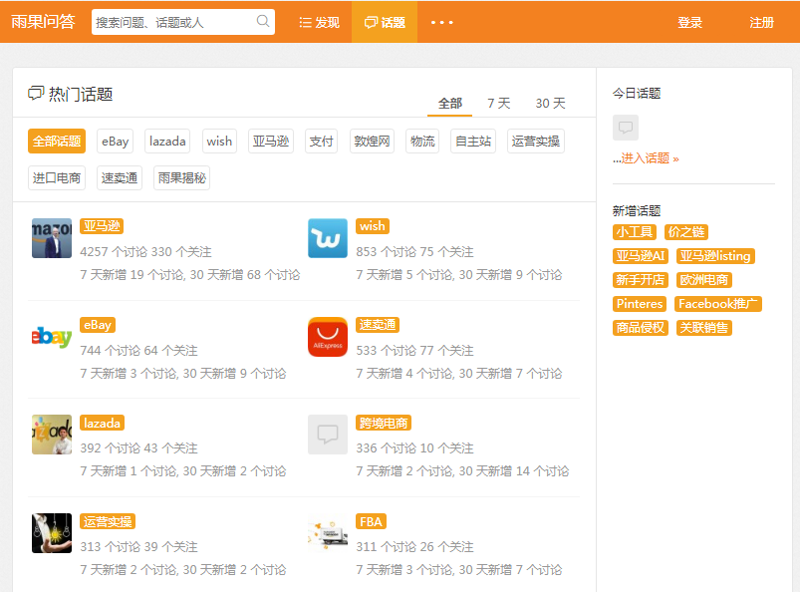Screen dimensions: 800x592
Task: Open the 欧洲电商 new topic tag
Action: point(704,280)
